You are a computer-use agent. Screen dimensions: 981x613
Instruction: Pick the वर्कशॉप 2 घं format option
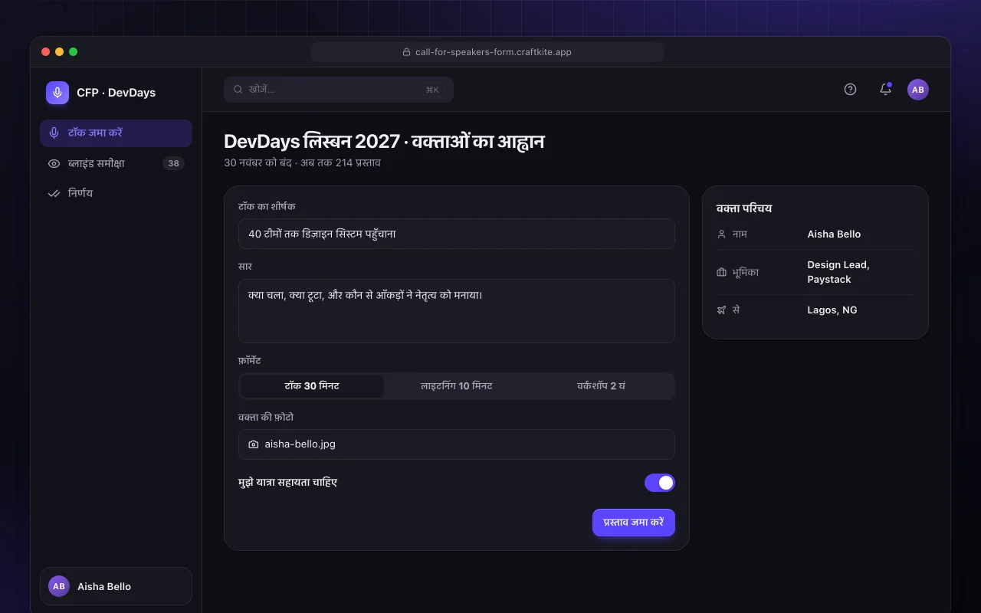click(x=602, y=386)
